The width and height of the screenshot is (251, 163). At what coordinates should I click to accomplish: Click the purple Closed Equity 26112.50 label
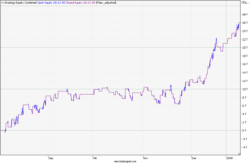[80, 3]
